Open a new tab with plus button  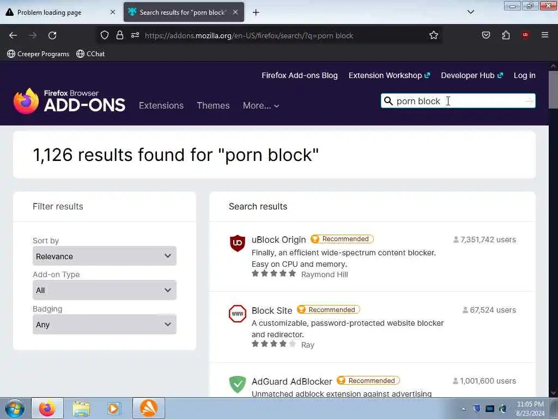[x=256, y=13]
